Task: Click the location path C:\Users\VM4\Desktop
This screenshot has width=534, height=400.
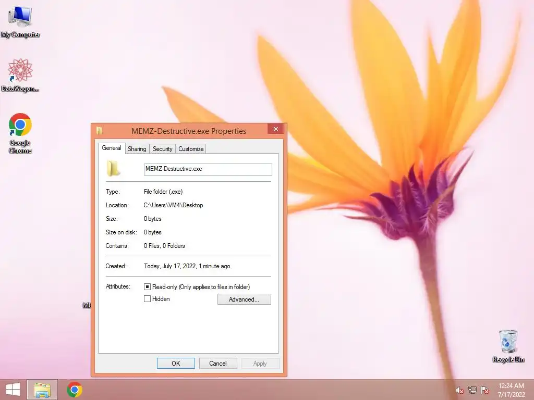Action: coord(173,205)
